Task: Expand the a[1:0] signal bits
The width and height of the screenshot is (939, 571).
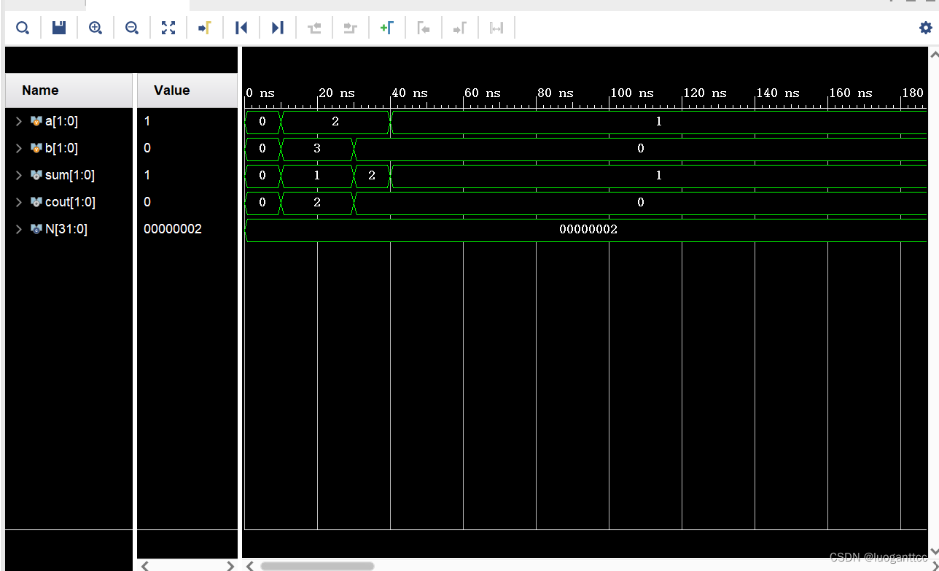Action: tap(18, 121)
